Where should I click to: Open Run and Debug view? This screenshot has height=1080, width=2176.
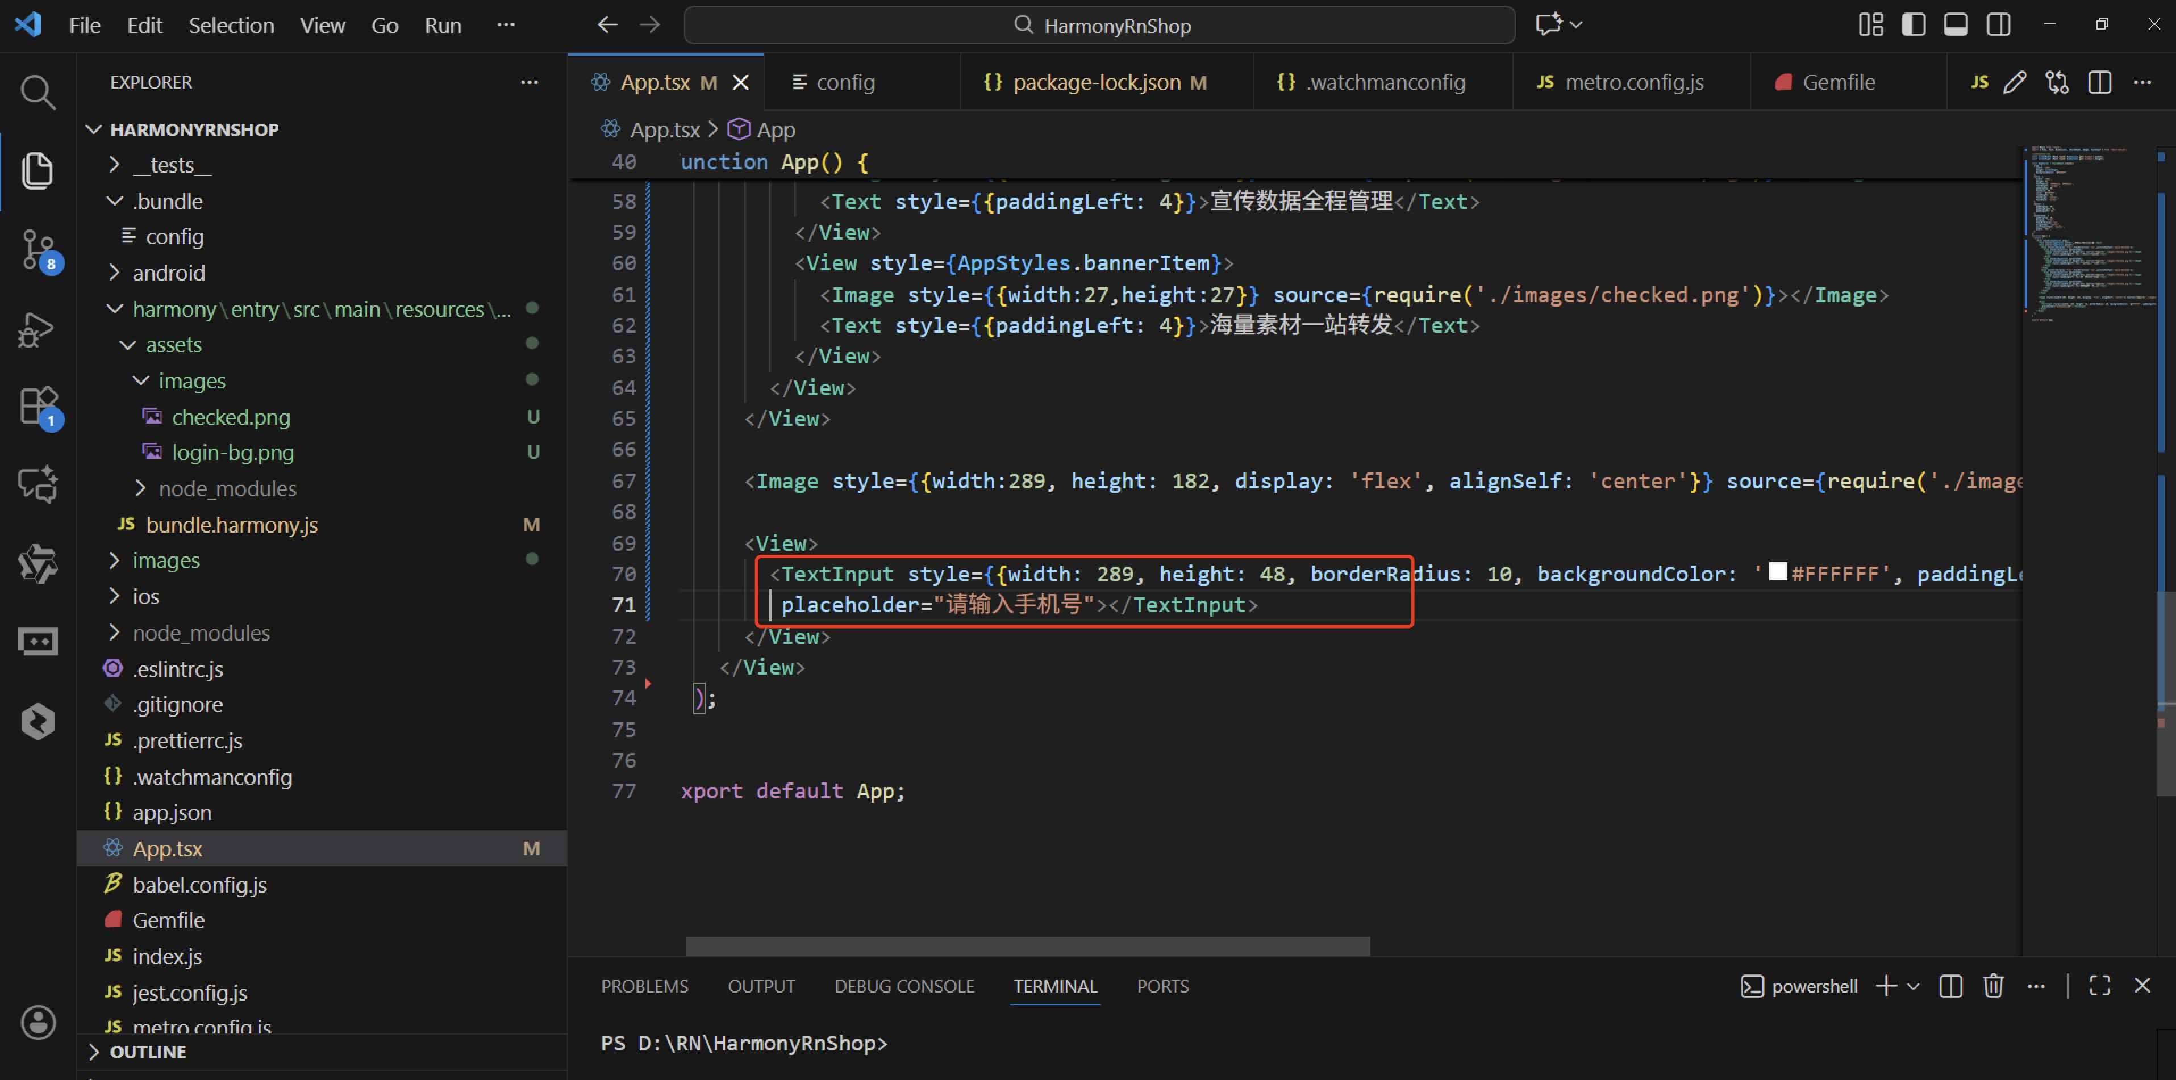pos(37,328)
